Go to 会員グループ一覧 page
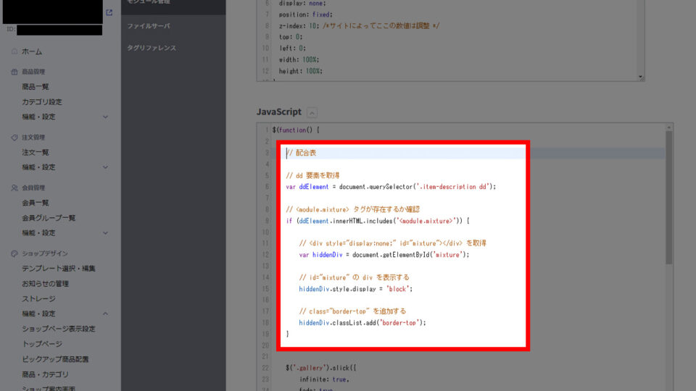 pos(49,218)
